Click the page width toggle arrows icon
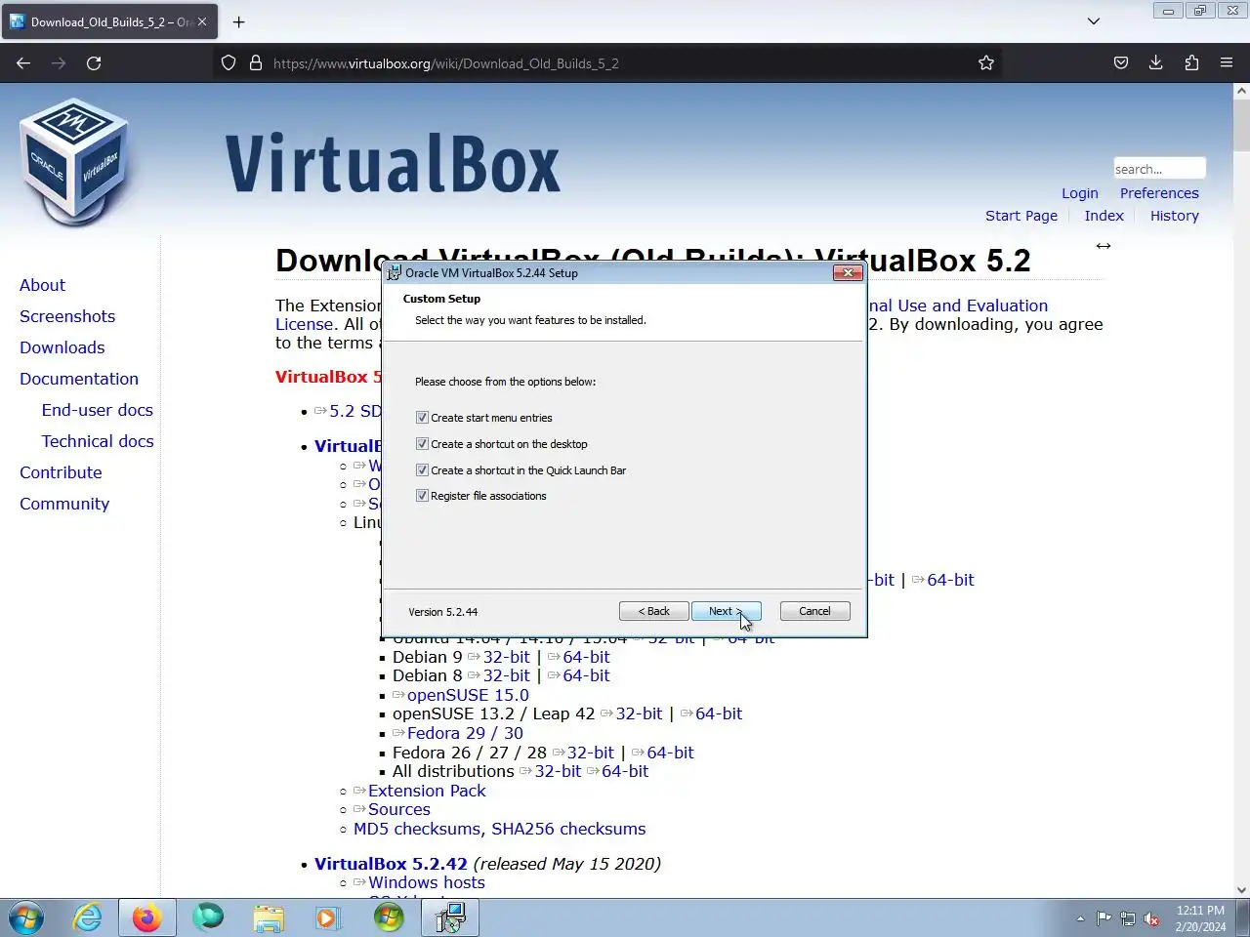 pyautogui.click(x=1104, y=246)
